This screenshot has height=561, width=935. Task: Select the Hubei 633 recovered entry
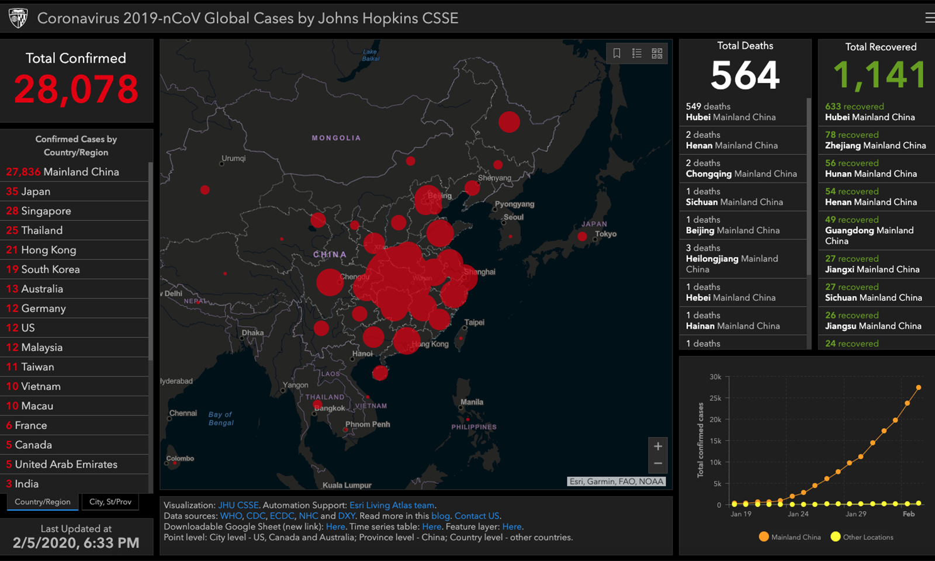(x=877, y=112)
